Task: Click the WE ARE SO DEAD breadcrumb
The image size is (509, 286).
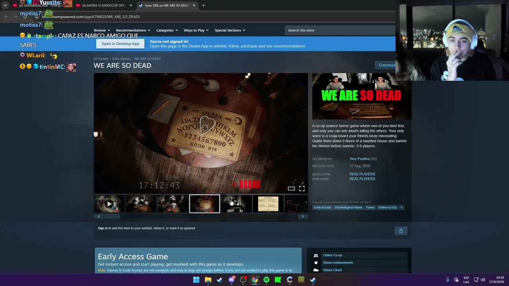Action: coord(148,59)
